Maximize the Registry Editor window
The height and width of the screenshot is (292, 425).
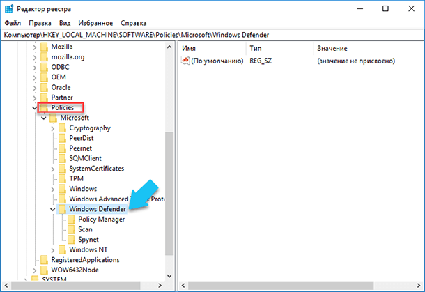[385, 8]
